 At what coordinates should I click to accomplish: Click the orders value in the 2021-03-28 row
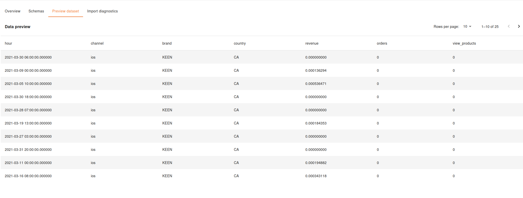coord(378,110)
